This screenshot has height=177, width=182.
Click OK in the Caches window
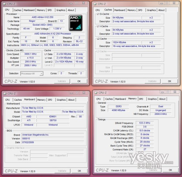click(170, 81)
